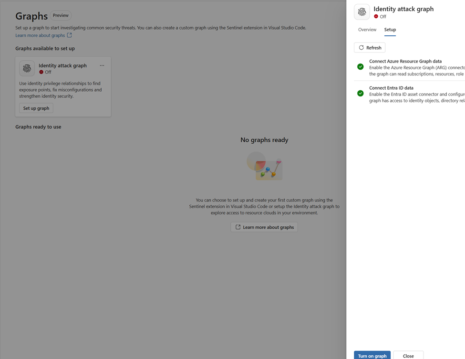Click the green check beside Connect Entra ID data
This screenshot has height=359, width=465.
361,93
